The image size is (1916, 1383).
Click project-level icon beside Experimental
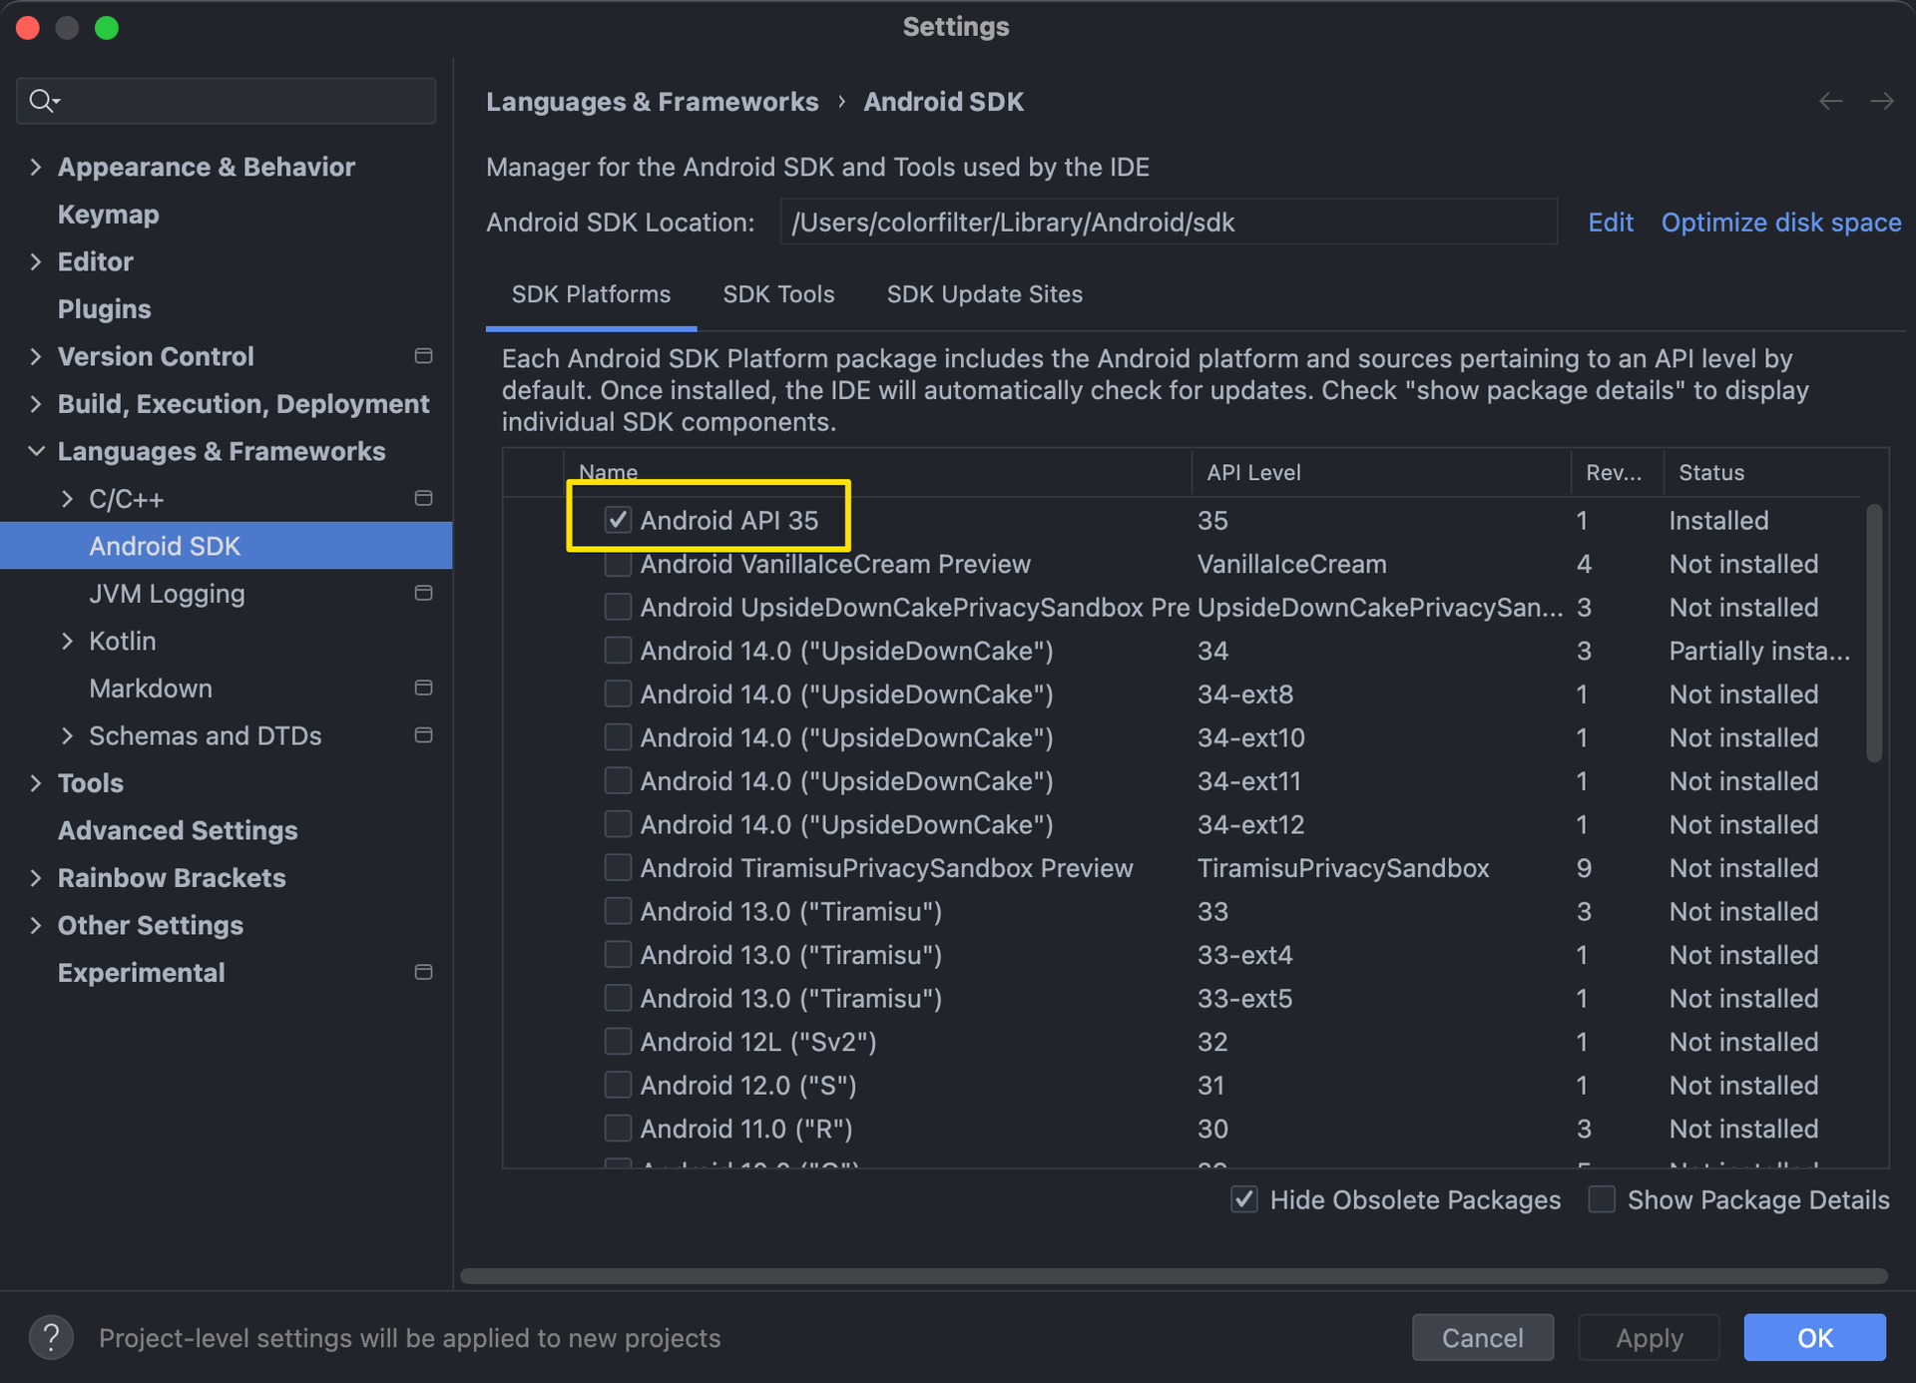pos(423,973)
